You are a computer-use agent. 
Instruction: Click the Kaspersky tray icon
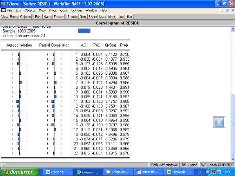[213, 172]
